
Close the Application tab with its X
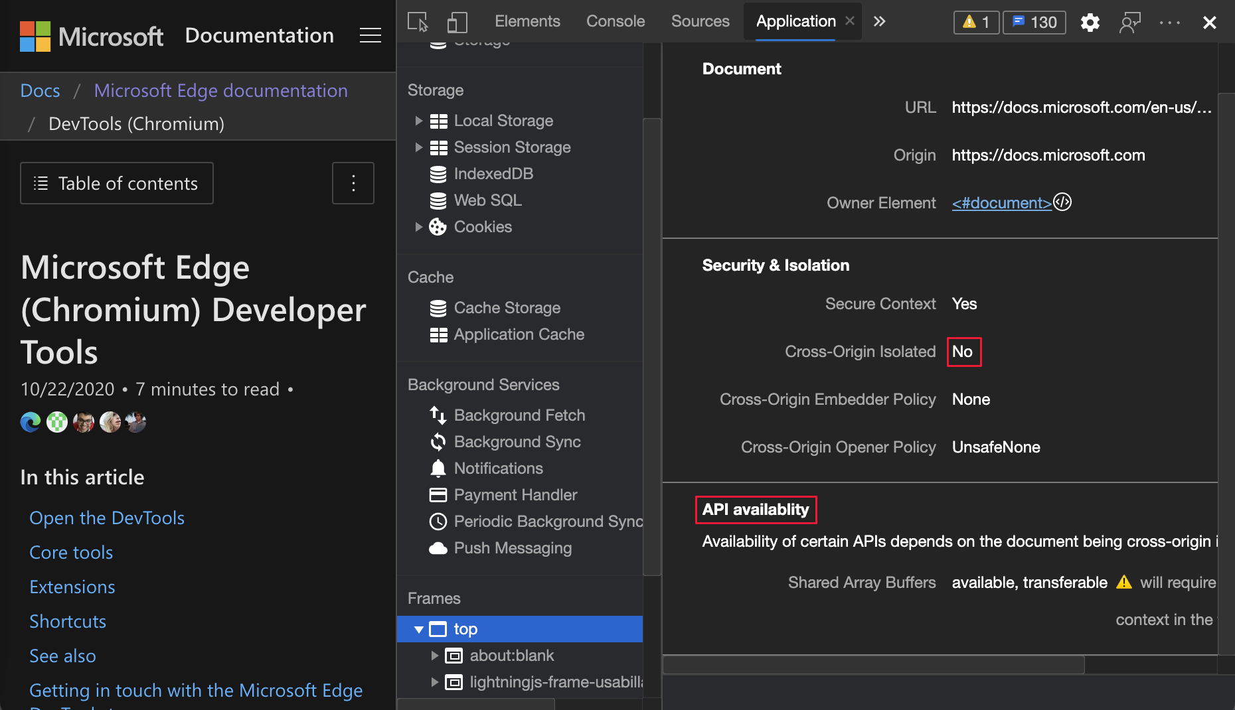tap(850, 21)
